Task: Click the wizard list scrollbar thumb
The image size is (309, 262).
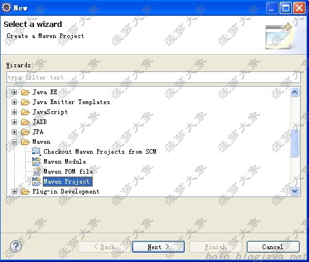Action: [294, 143]
